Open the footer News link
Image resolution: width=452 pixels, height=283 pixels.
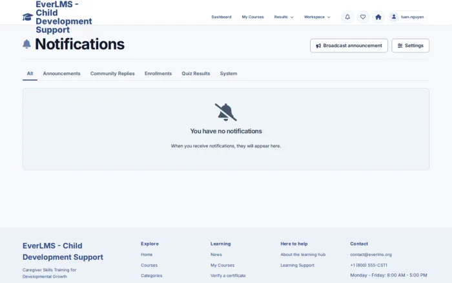(216, 255)
